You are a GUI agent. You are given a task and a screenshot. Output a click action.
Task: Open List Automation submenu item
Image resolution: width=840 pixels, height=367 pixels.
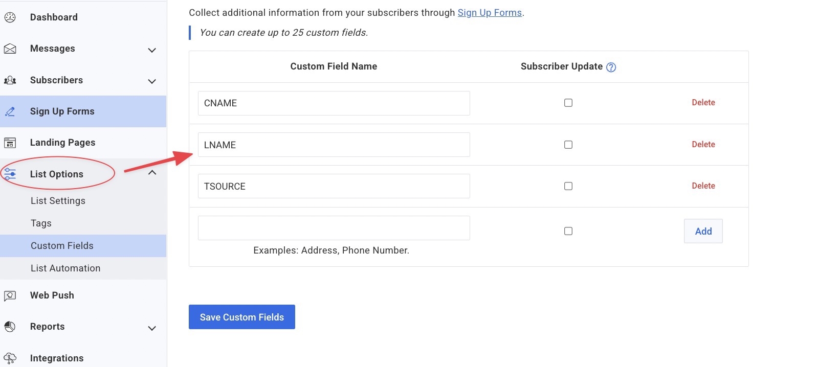tap(65, 268)
